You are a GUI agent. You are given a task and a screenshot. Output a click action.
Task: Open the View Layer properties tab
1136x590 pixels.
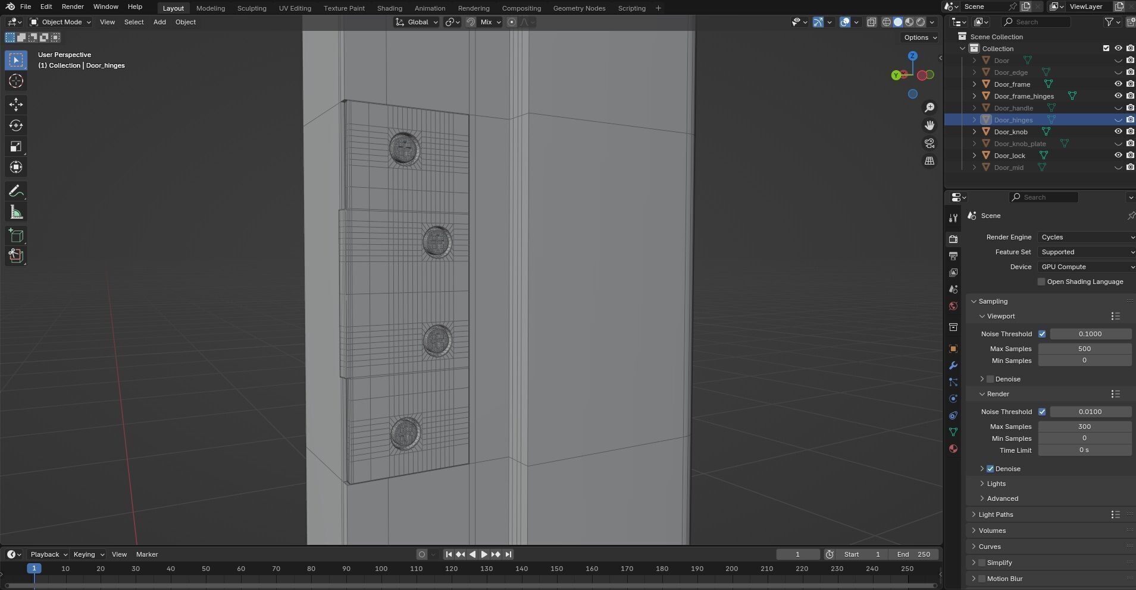953,272
